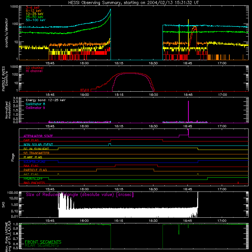
Task: Click the ECLIPSE FLAG label
Action: click(x=34, y=162)
